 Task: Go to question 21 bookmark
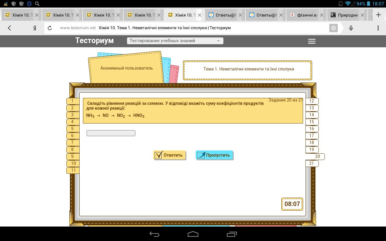point(312,163)
